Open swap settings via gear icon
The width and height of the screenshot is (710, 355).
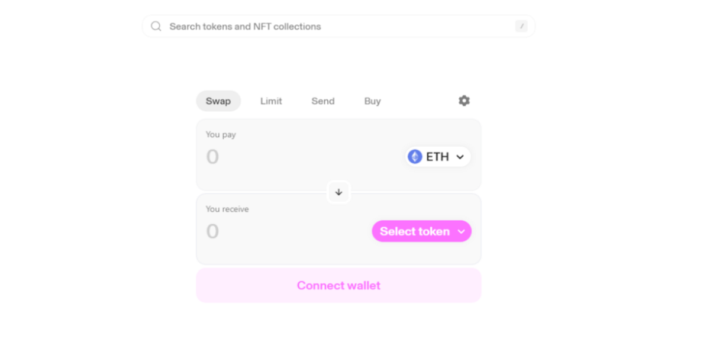point(464,101)
